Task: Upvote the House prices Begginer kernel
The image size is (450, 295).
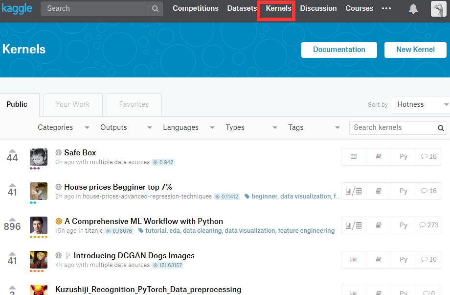Action: click(x=12, y=185)
